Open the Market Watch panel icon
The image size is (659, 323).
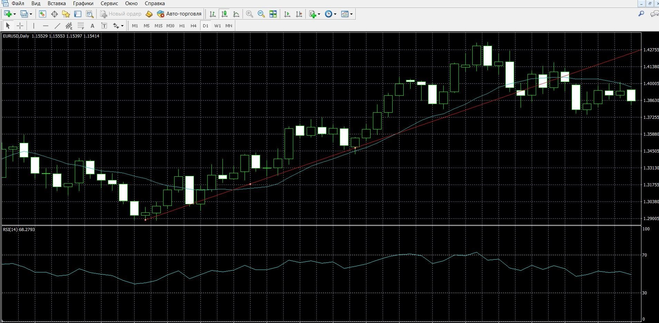coord(42,14)
